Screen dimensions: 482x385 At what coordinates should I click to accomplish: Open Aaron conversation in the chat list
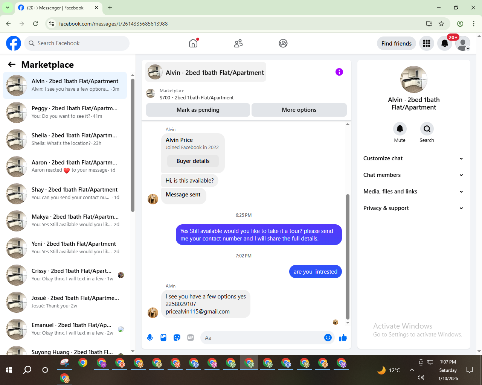click(x=65, y=167)
